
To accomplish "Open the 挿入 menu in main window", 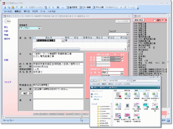I will [27, 11].
